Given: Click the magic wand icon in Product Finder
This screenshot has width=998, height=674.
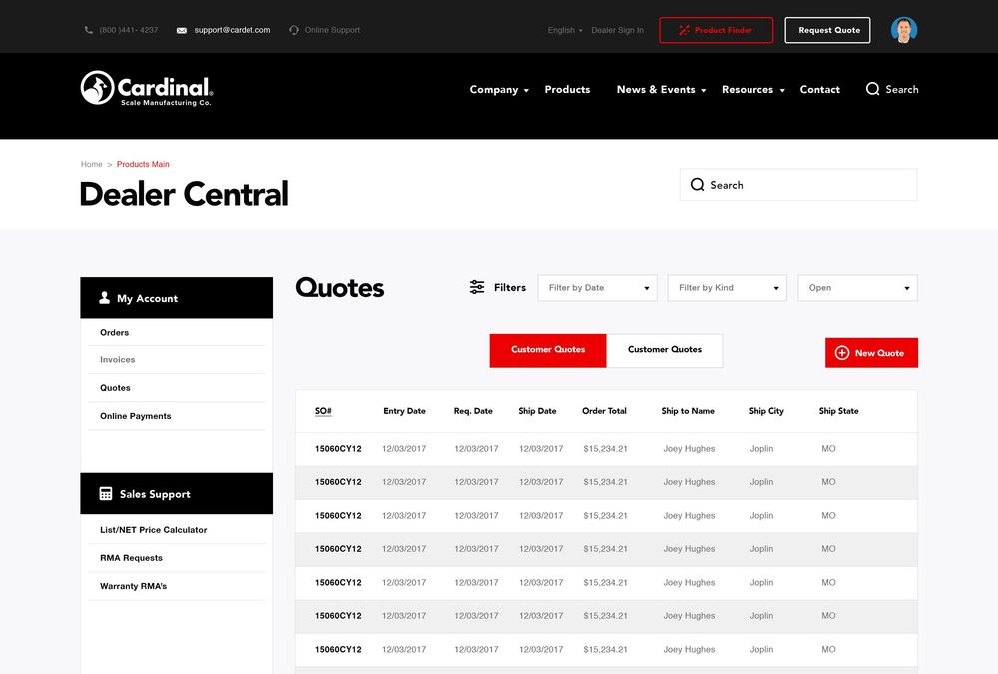Looking at the screenshot, I should pyautogui.click(x=685, y=30).
